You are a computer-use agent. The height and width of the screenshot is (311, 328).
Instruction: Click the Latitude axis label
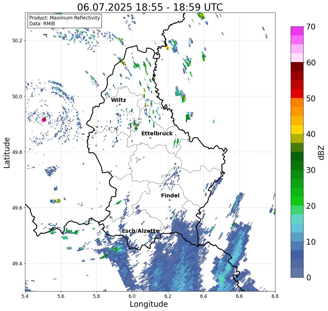point(7,153)
